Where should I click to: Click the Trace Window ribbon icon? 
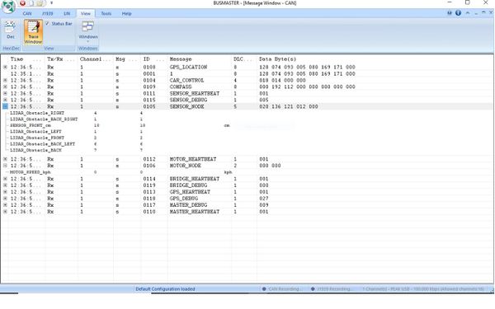33,31
